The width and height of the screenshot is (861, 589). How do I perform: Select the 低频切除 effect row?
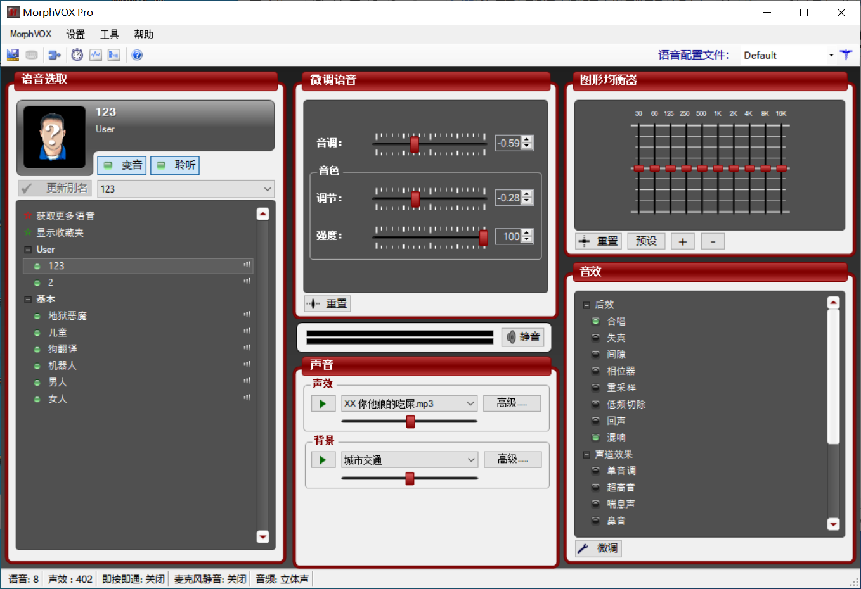point(626,404)
